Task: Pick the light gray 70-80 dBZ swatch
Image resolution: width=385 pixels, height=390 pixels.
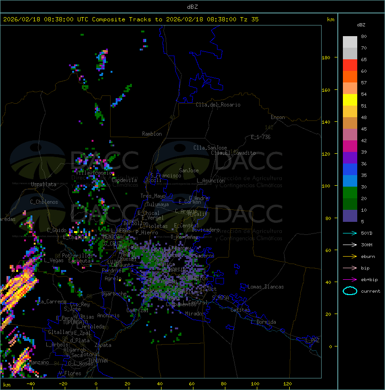Action: point(350,42)
